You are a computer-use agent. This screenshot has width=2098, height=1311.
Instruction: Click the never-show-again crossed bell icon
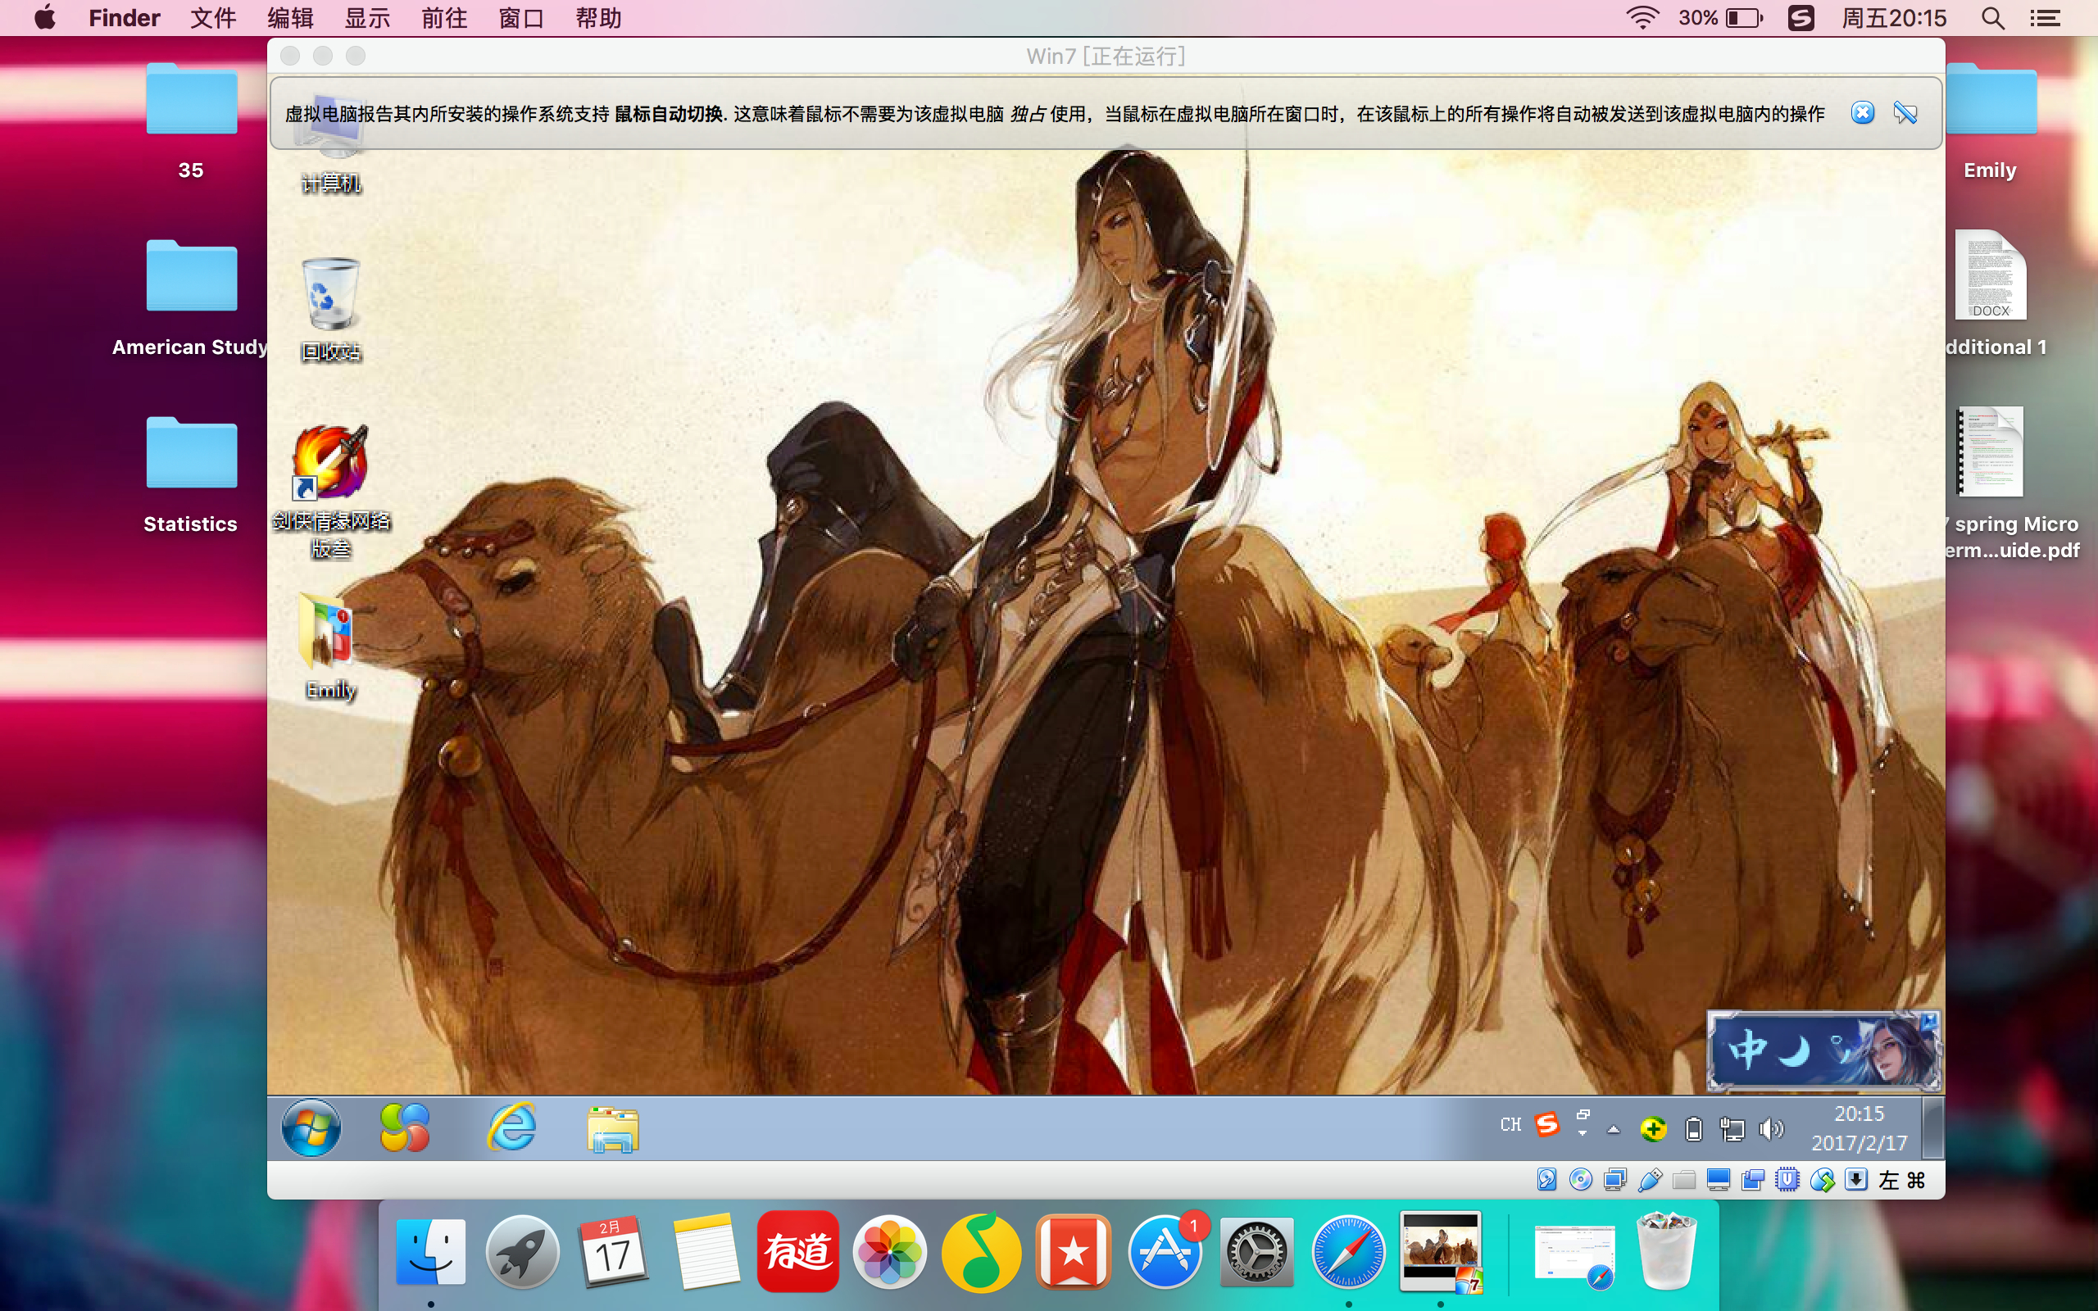tap(1905, 113)
